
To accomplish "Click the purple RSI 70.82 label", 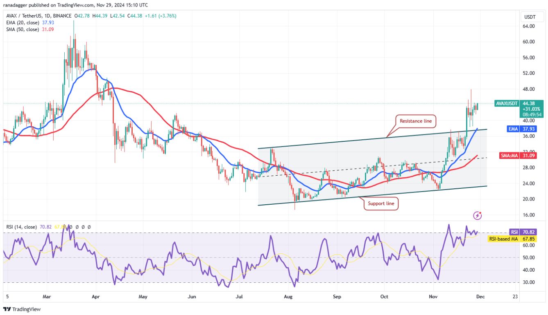I will [516, 231].
